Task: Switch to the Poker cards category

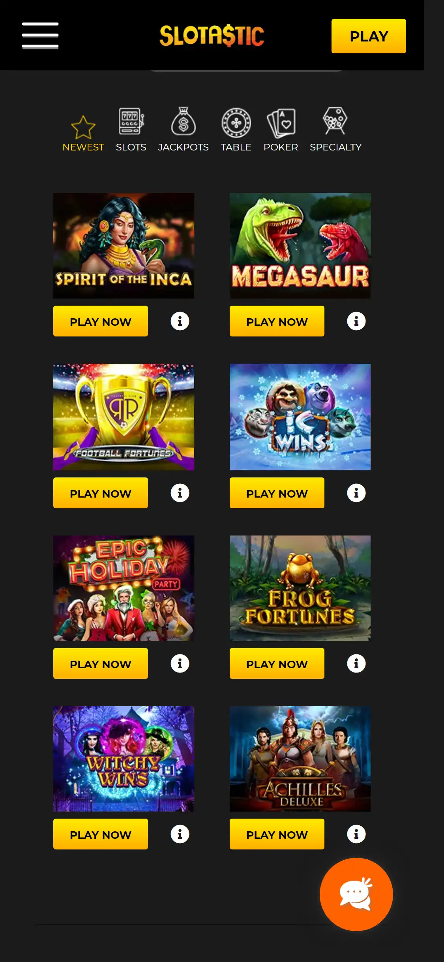Action: tap(281, 130)
